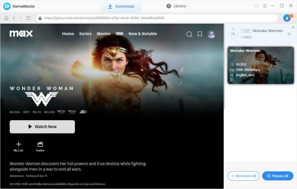This screenshot has height=189, width=297.
Task: Click the Dolby Atmos badge
Action: 72,112
